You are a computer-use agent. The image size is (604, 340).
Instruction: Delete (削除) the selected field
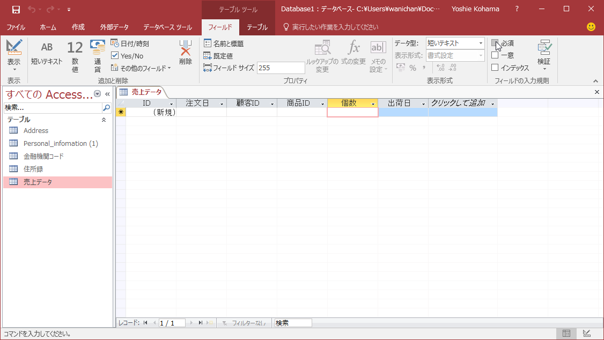pos(185,53)
